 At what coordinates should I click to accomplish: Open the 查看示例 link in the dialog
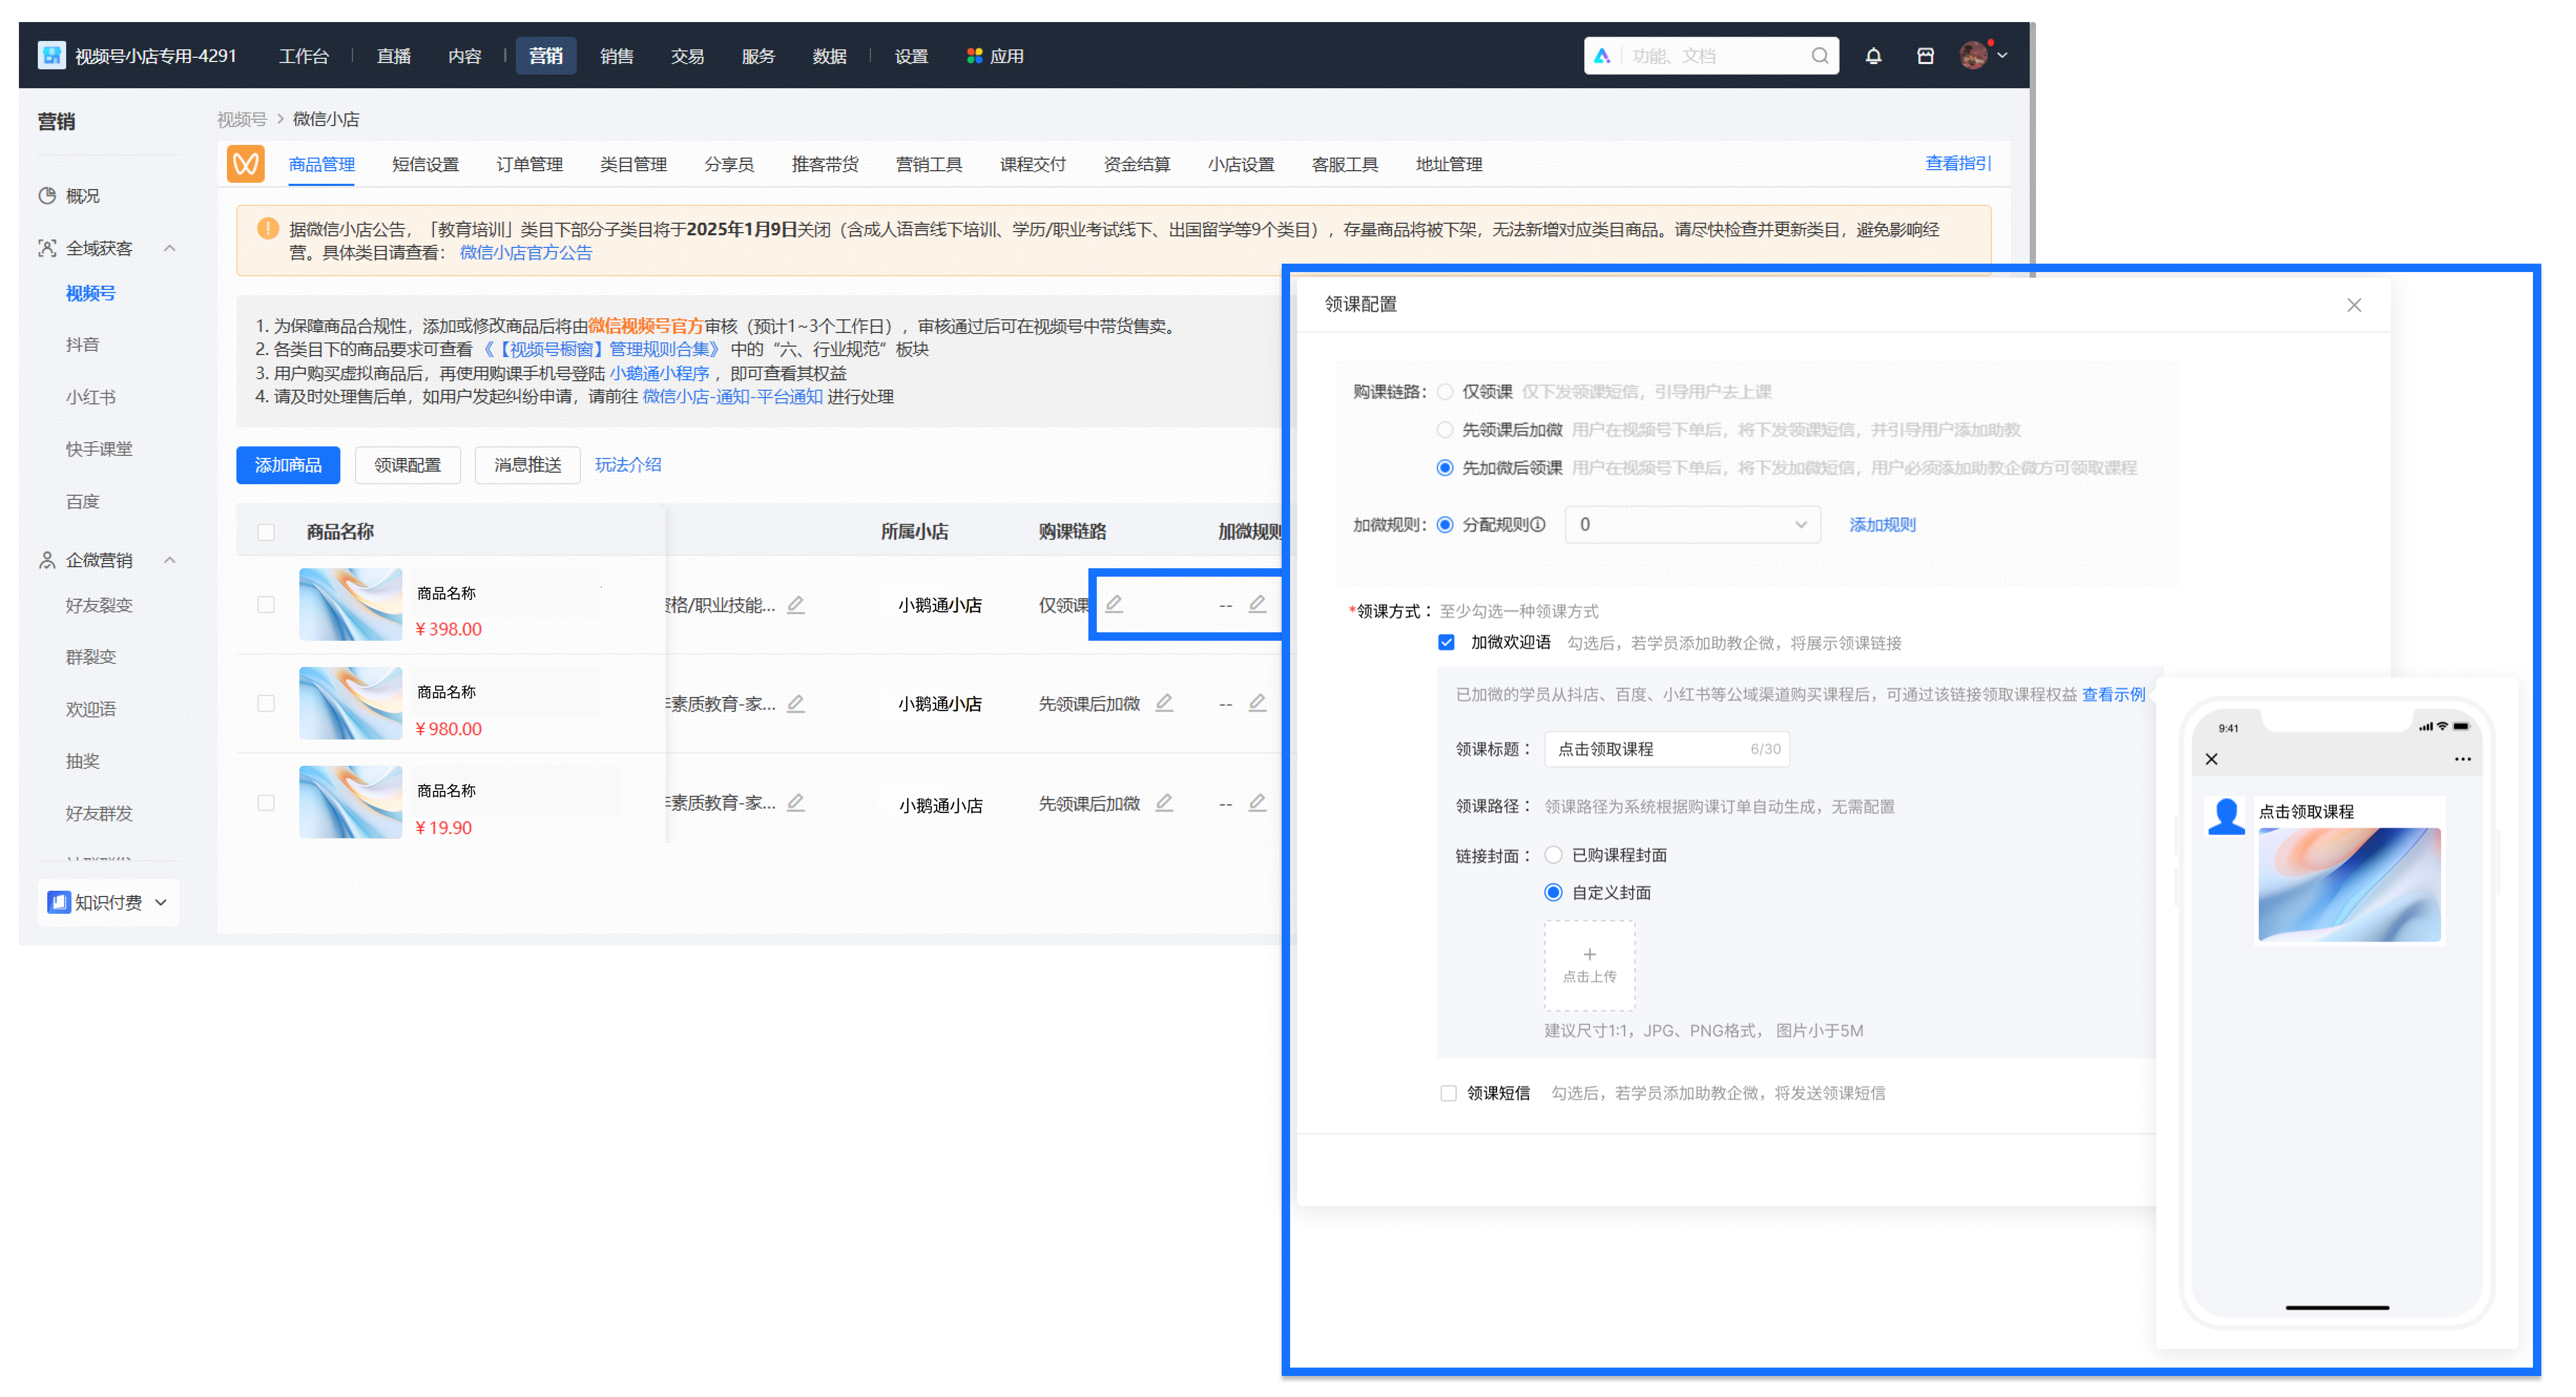2113,694
